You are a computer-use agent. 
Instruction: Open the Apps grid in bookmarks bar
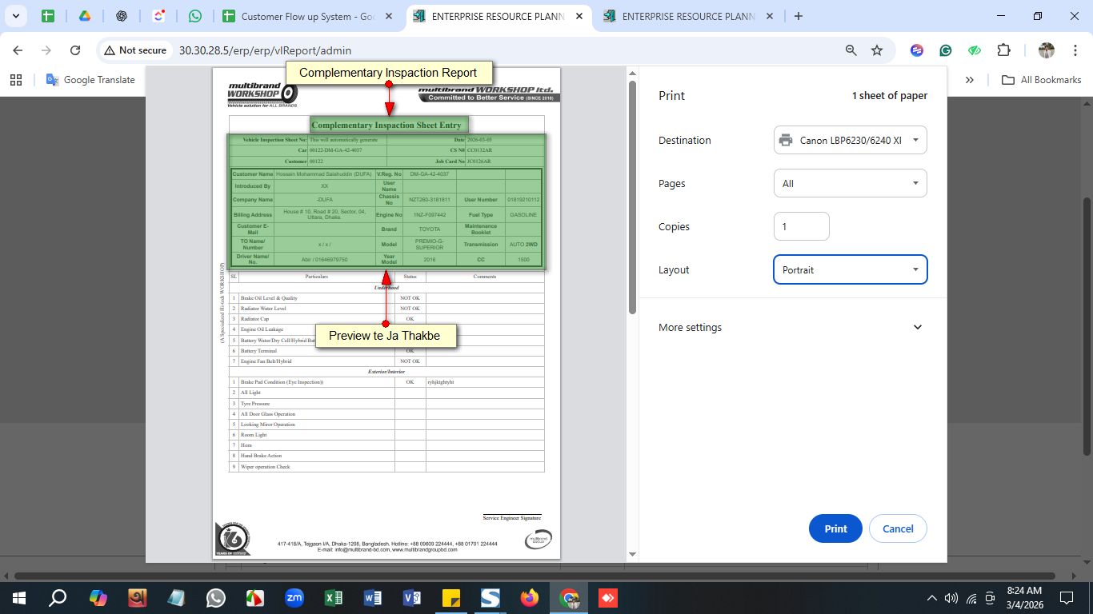click(x=15, y=80)
